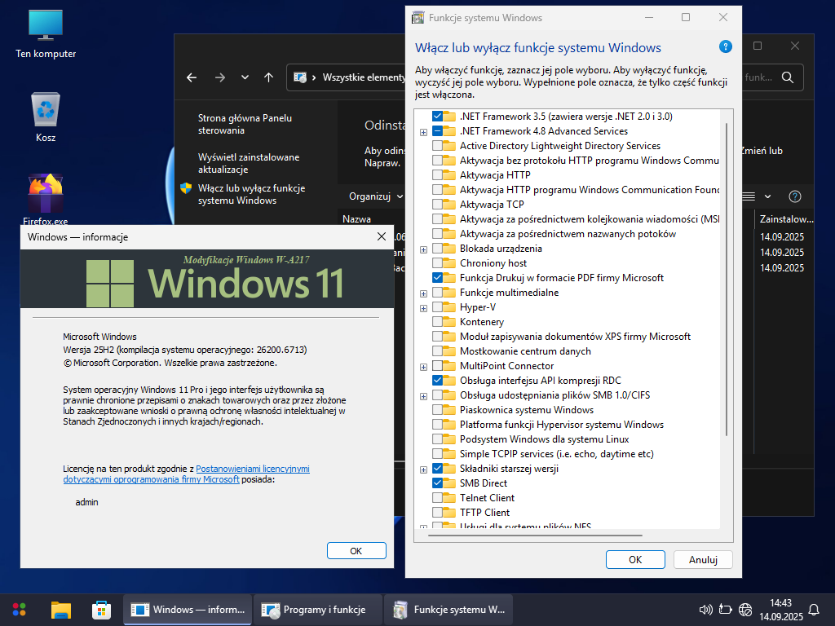Open Firefox.exe desktop icon
The height and width of the screenshot is (626, 835).
point(46,194)
